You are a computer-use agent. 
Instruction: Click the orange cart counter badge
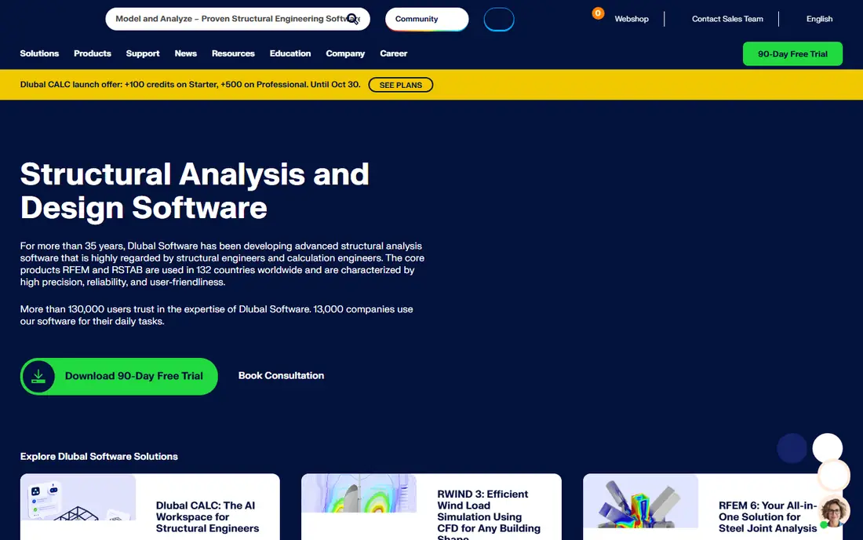[598, 13]
